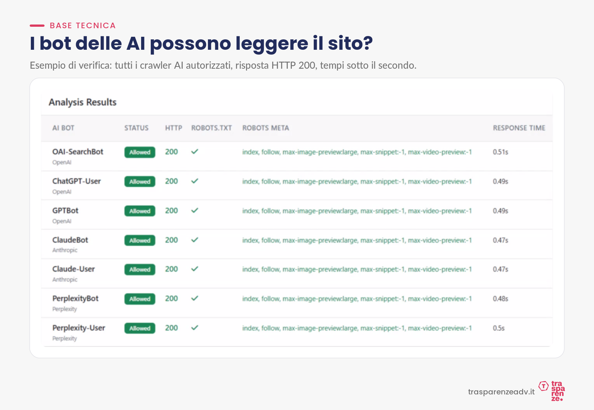Click Claude-User's 0.47s response time
The width and height of the screenshot is (594, 410).
click(500, 269)
